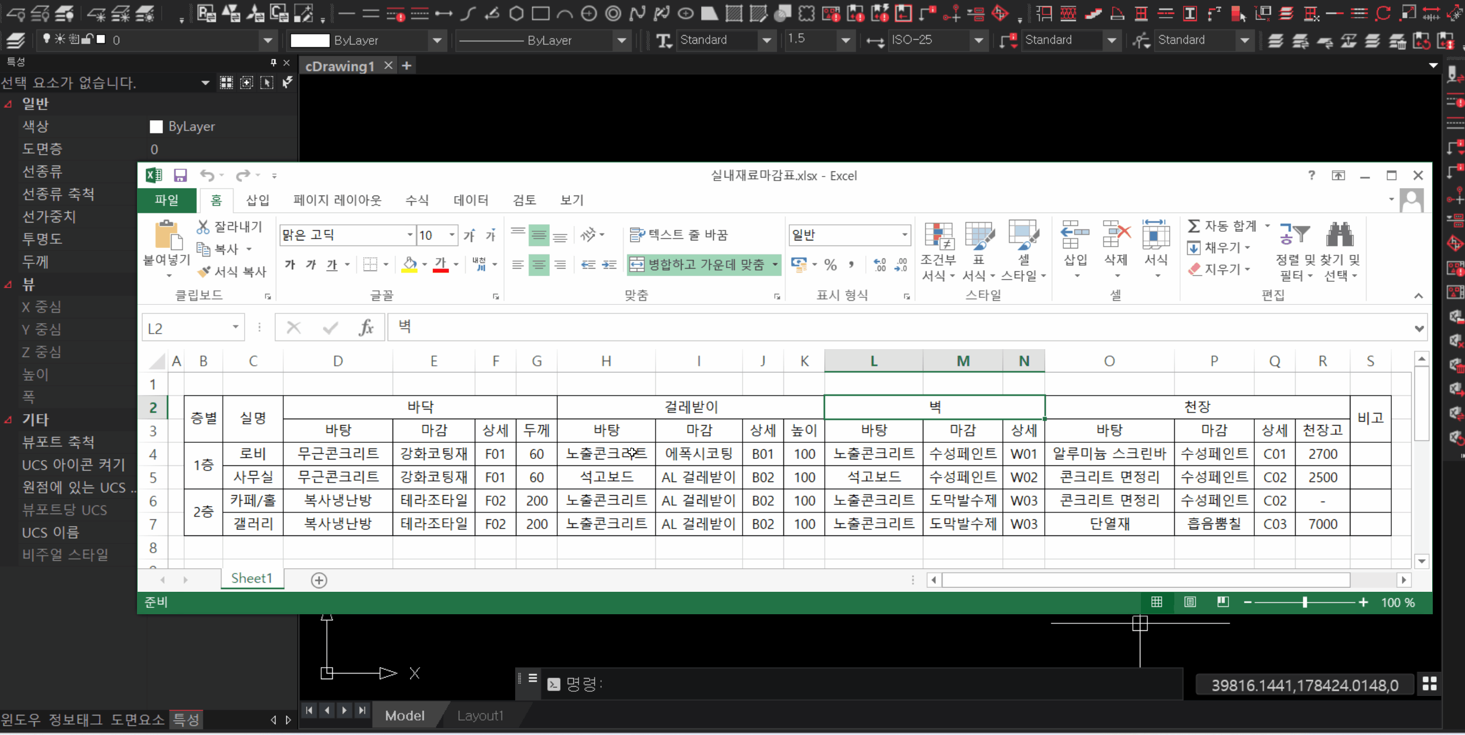Image resolution: width=1465 pixels, height=735 pixels.
Task: Add a new Excel sheet
Action: (319, 580)
